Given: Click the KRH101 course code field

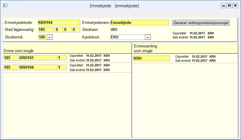Looking at the screenshot, I should pyautogui.click(x=38, y=58).
